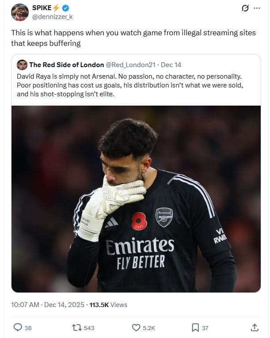The height and width of the screenshot is (338, 270).
Task: Click the SPIKE display name
Action: [42, 8]
